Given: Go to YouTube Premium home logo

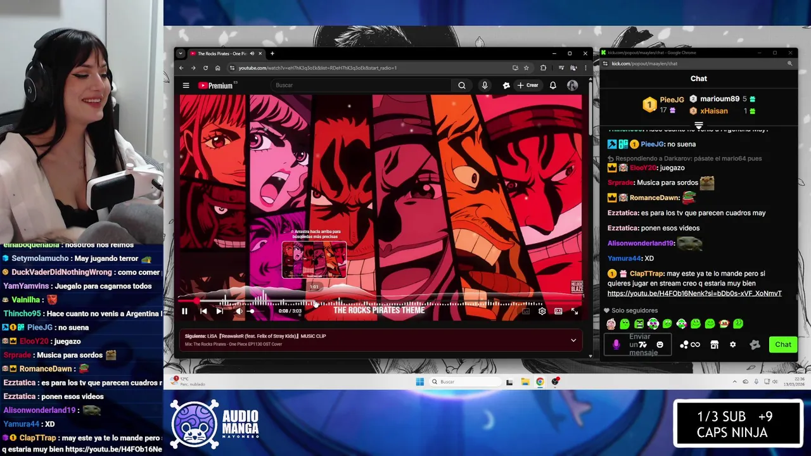Looking at the screenshot, I should [x=216, y=85].
